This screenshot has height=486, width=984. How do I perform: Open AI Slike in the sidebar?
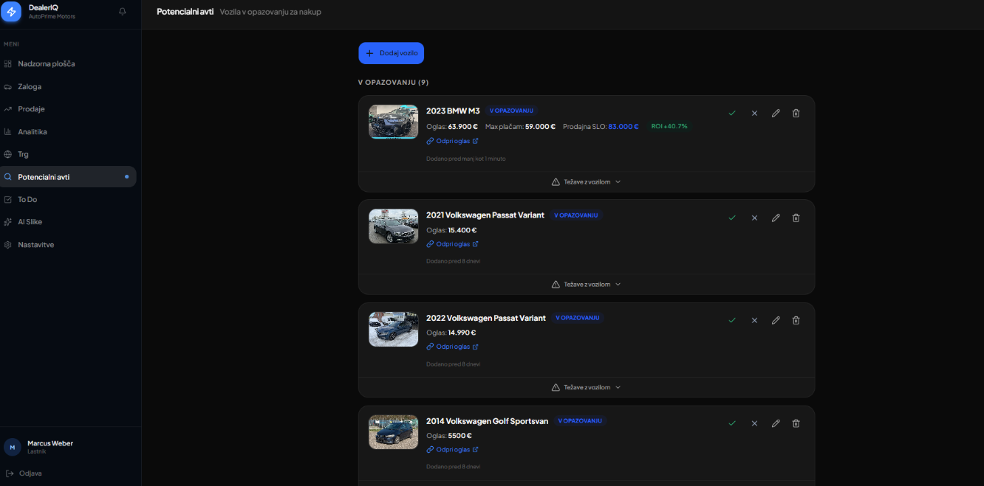(x=30, y=222)
